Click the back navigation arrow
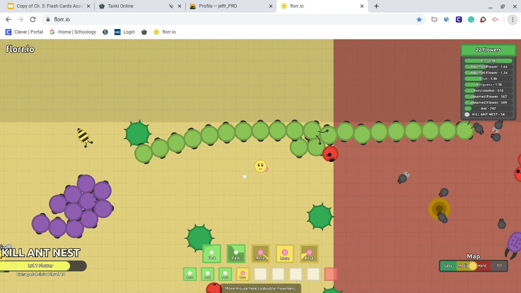This screenshot has width=521, height=293. (8, 19)
